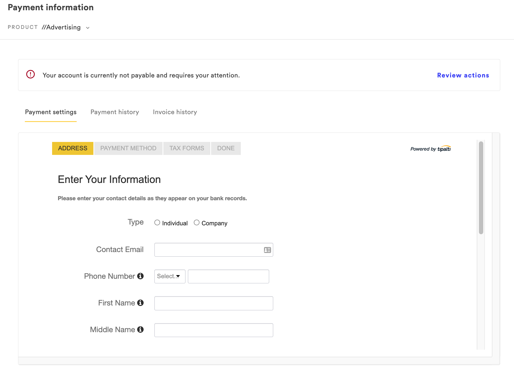
Task: Select the Payment settings tab
Action: pos(51,112)
